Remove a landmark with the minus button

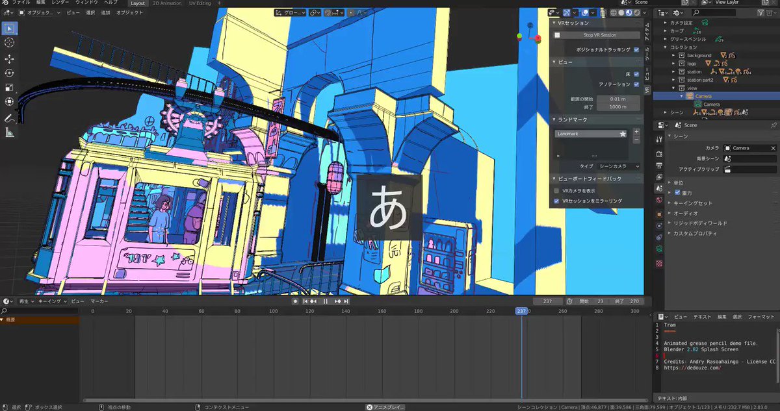[x=636, y=140]
